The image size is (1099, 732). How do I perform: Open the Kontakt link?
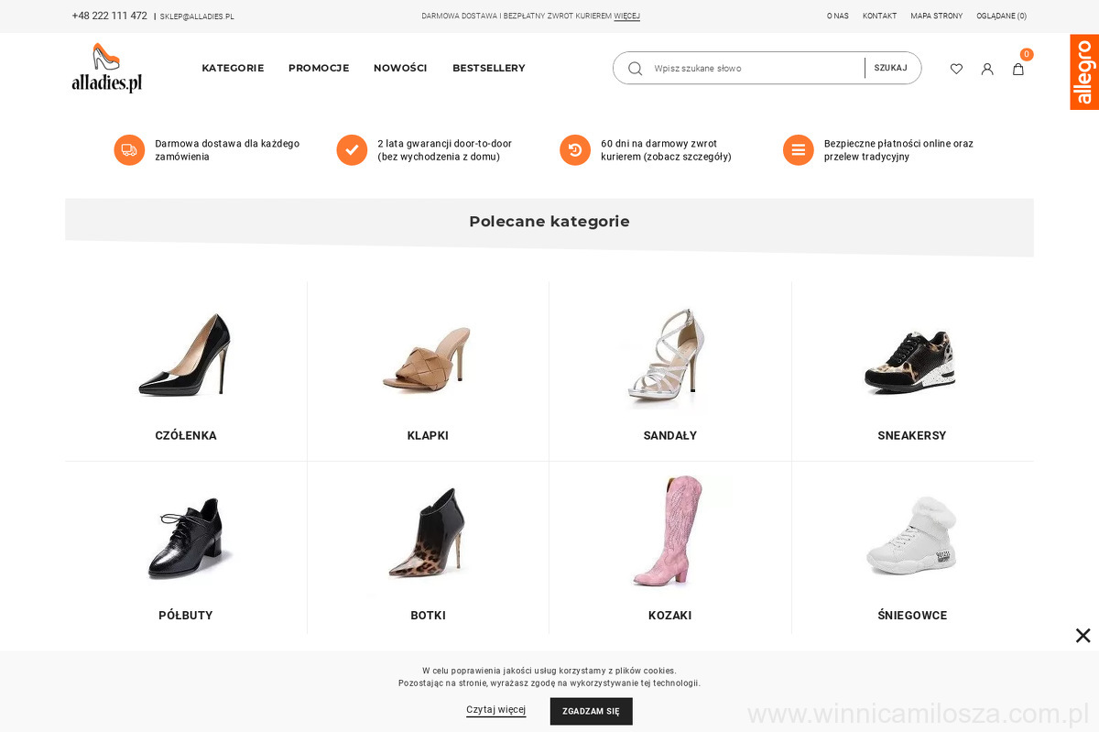point(879,16)
